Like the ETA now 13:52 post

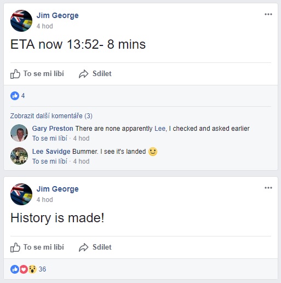(37, 74)
